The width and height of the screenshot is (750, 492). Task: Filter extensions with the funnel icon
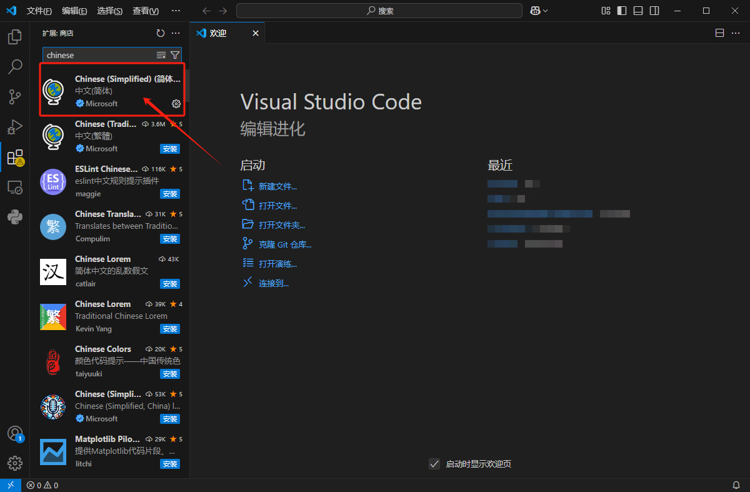pos(175,55)
